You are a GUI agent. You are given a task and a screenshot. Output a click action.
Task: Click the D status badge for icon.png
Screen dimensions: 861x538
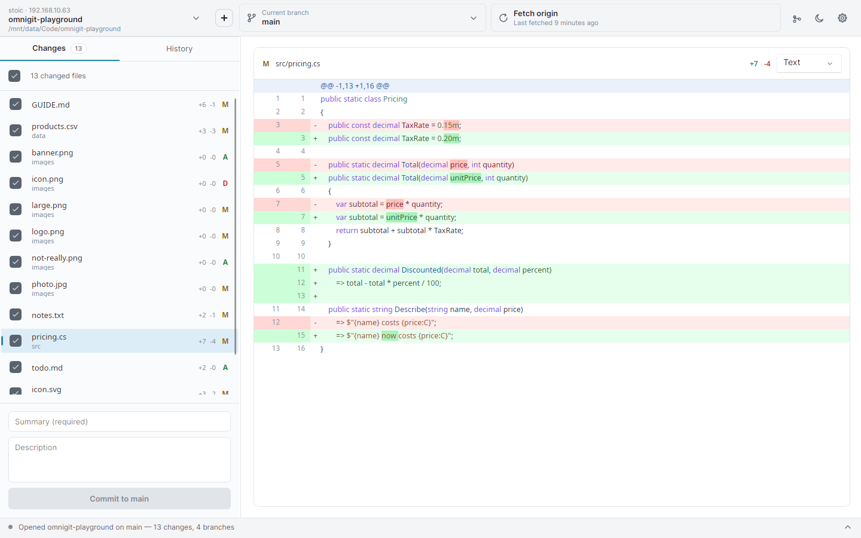[225, 184]
